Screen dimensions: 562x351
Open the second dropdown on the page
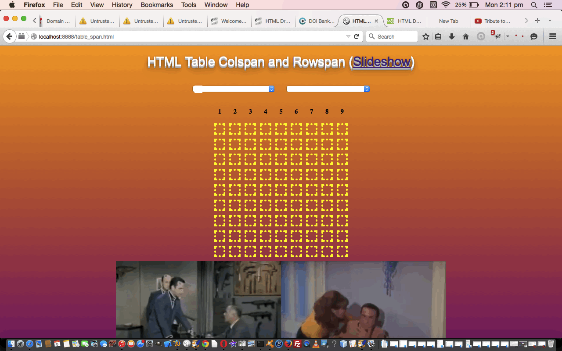click(328, 89)
